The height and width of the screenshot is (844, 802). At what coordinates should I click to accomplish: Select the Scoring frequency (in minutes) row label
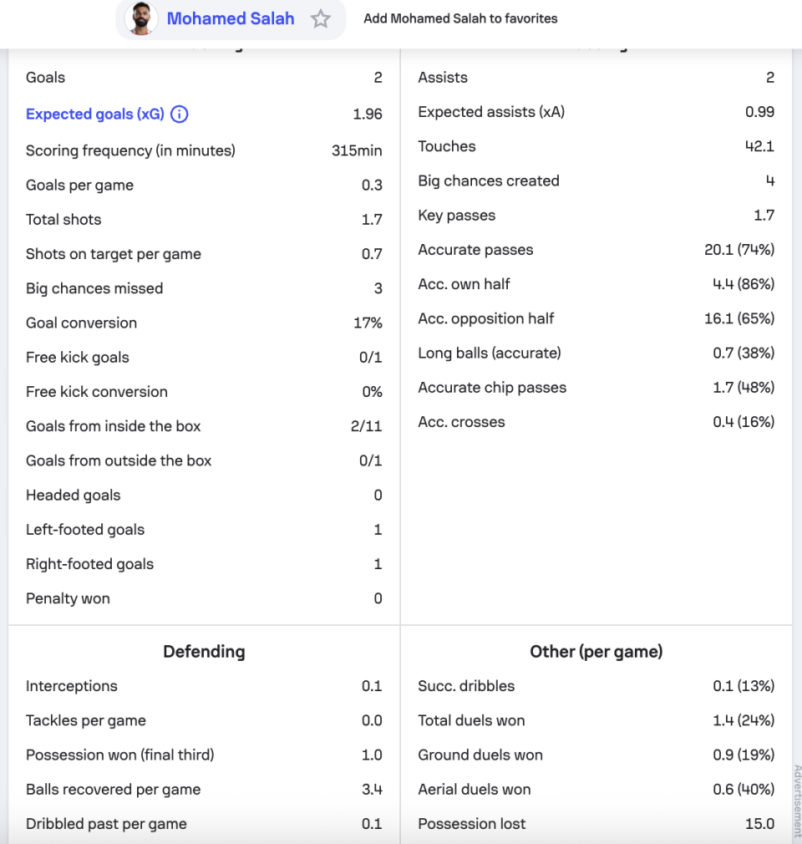click(x=130, y=150)
